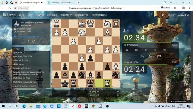193x109 pixels.
Task: Show hidden tray icons chevron
Action: tap(152, 106)
